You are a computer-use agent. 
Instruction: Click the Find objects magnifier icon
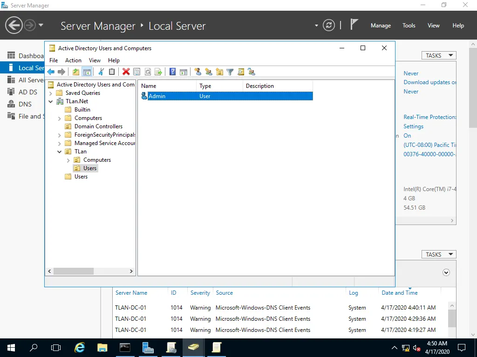click(241, 72)
